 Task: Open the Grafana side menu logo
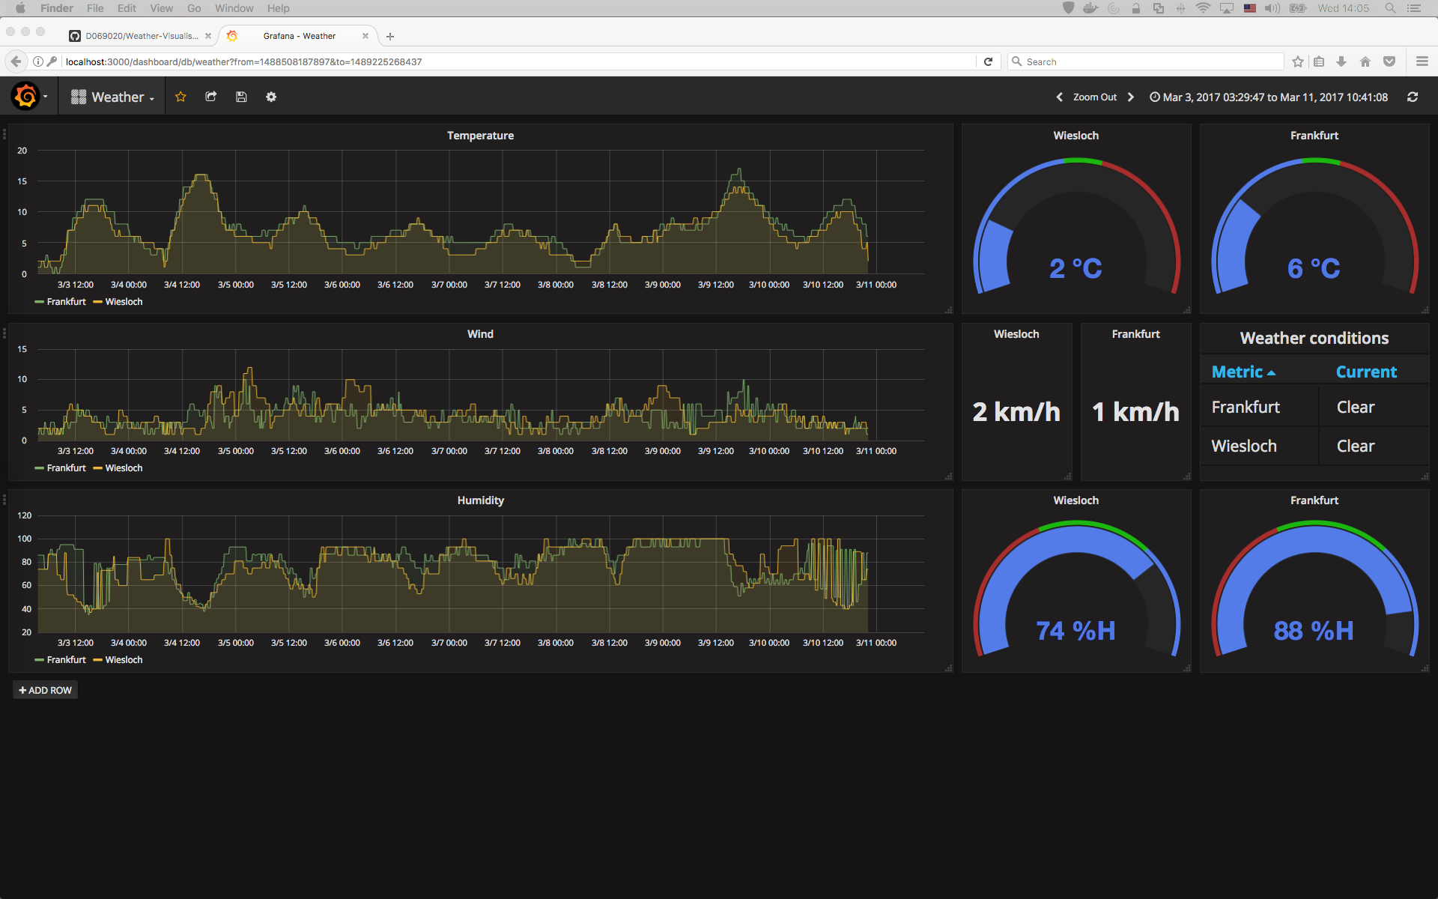[x=24, y=96]
